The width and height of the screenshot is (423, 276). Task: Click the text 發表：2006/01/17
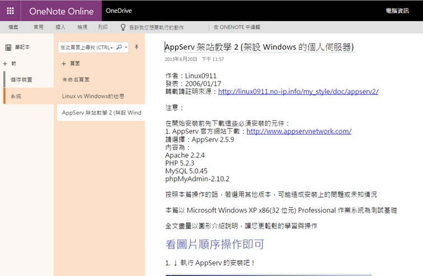[x=193, y=84]
